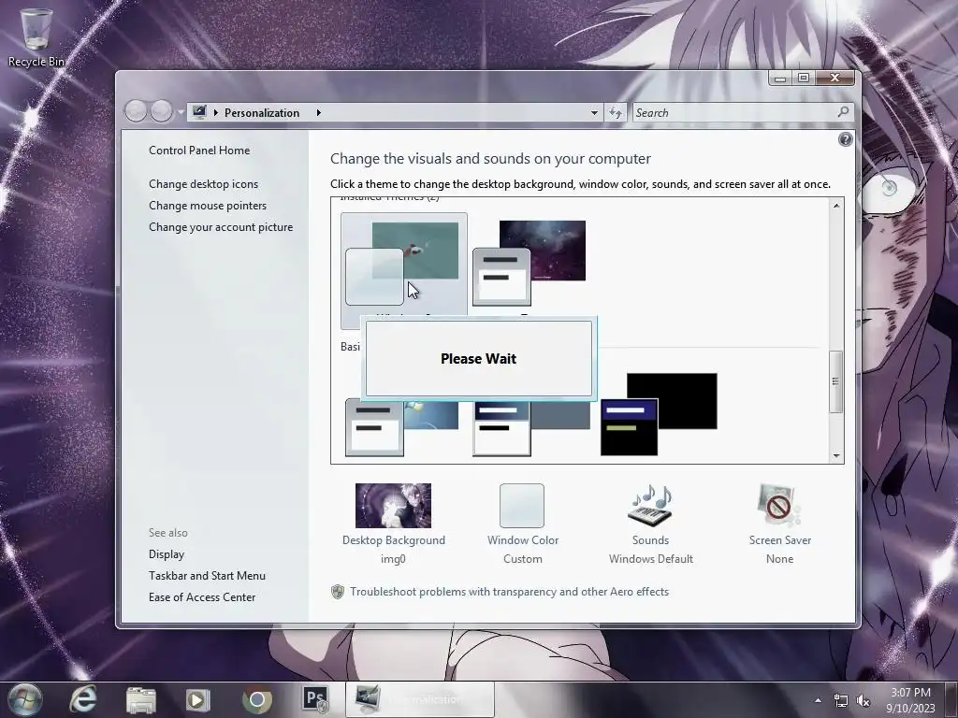Open Screen Saver settings icon

click(x=779, y=506)
